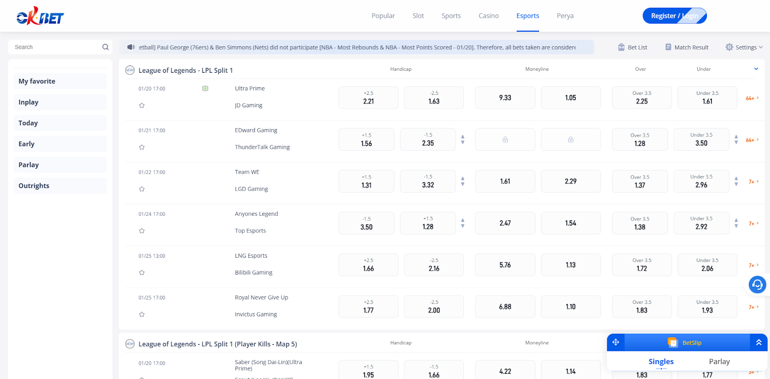Switch BetSlip to Parlay tab
770x379 pixels.
(x=719, y=362)
